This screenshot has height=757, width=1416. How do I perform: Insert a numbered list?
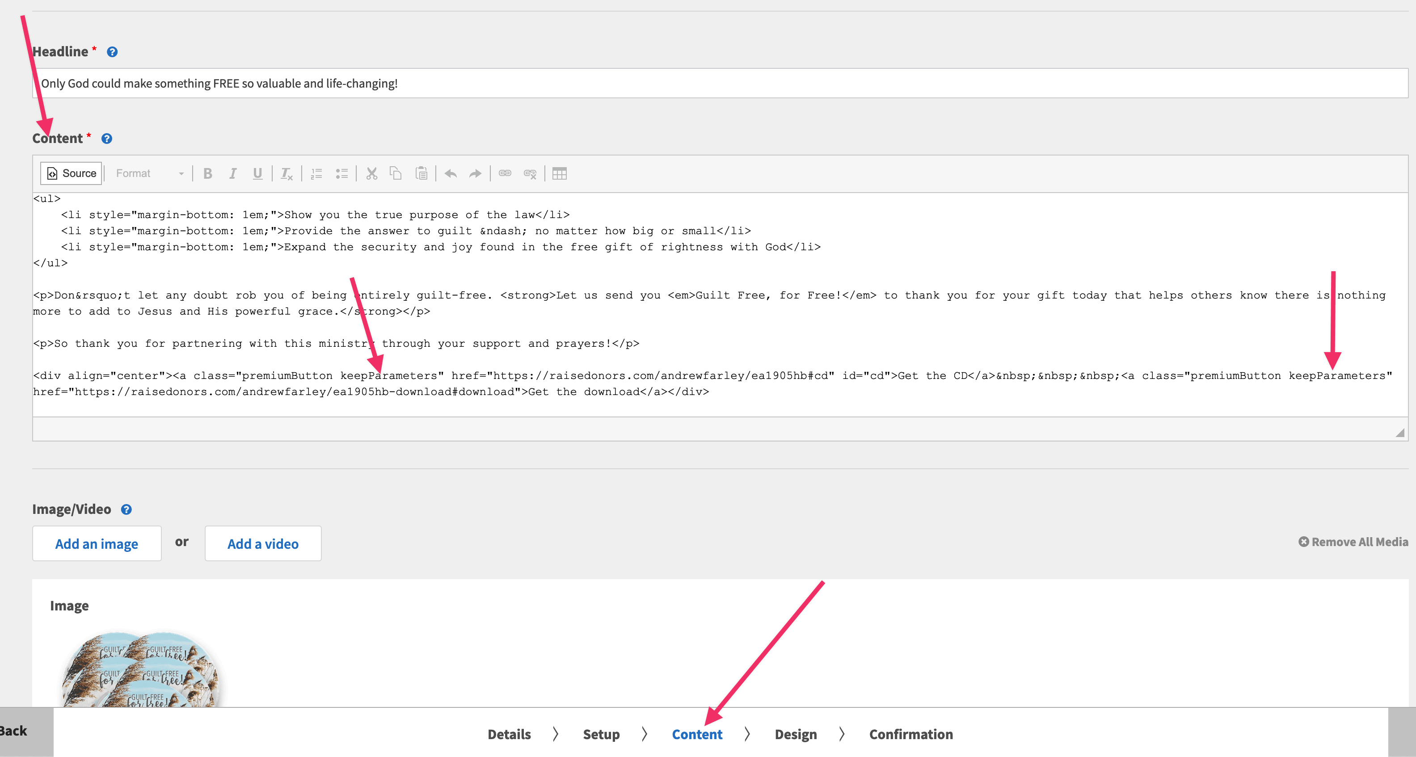click(316, 174)
